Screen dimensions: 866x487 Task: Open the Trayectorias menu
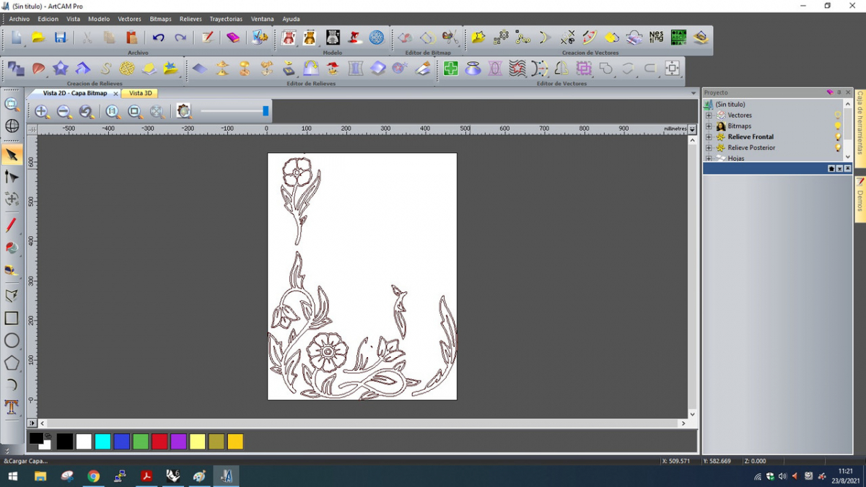226,19
